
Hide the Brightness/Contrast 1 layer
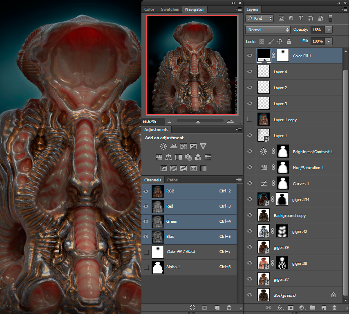(250, 151)
